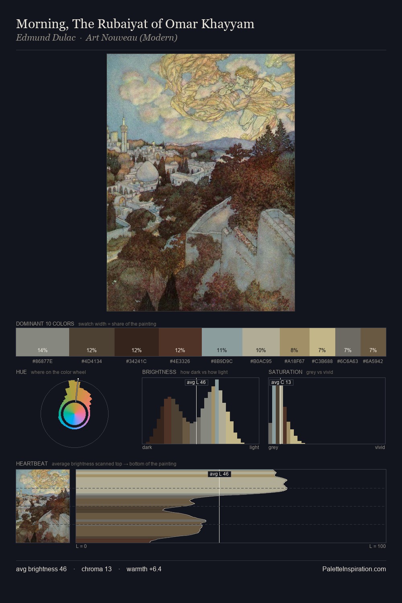The width and height of the screenshot is (402, 603).
Task: Click the 'DOMINANT 10 COLORS' heading
Action: [x=45, y=324]
